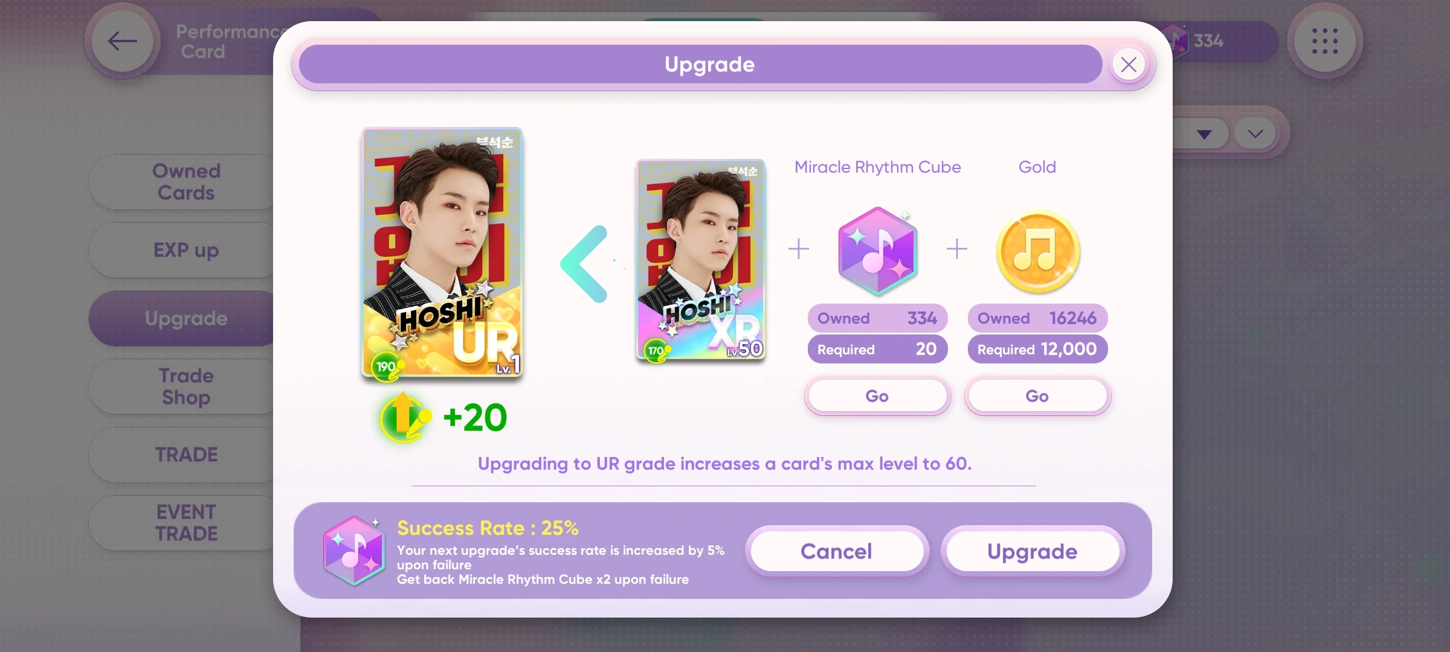Tap the teal left chevron arrow

click(584, 264)
